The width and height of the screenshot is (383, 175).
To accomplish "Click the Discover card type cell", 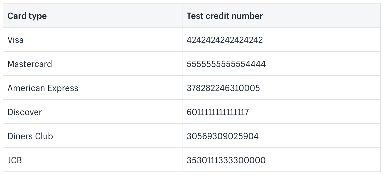I will [25, 112].
